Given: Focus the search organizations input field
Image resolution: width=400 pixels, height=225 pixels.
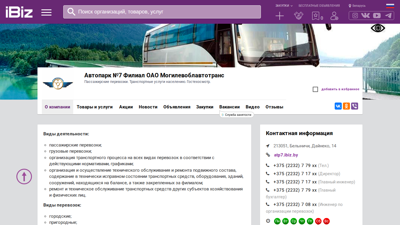Looking at the screenshot, I should [x=162, y=12].
